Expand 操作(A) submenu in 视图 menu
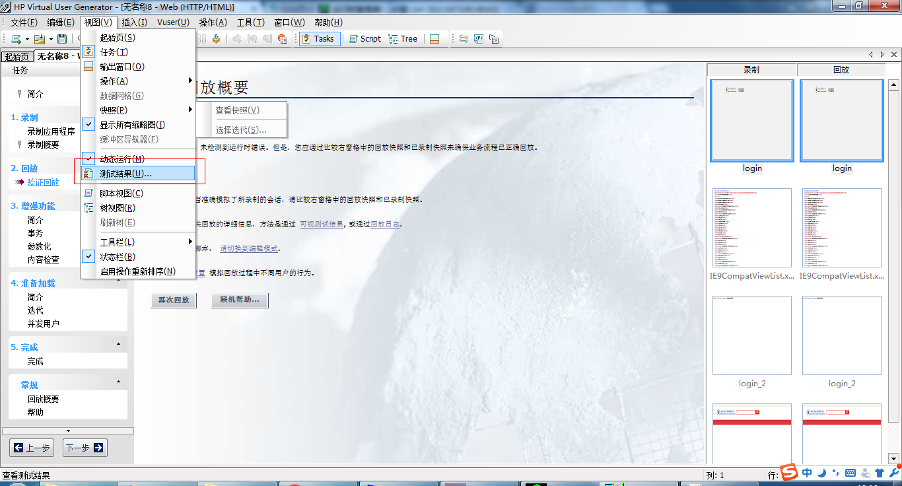902x486 pixels. point(138,81)
